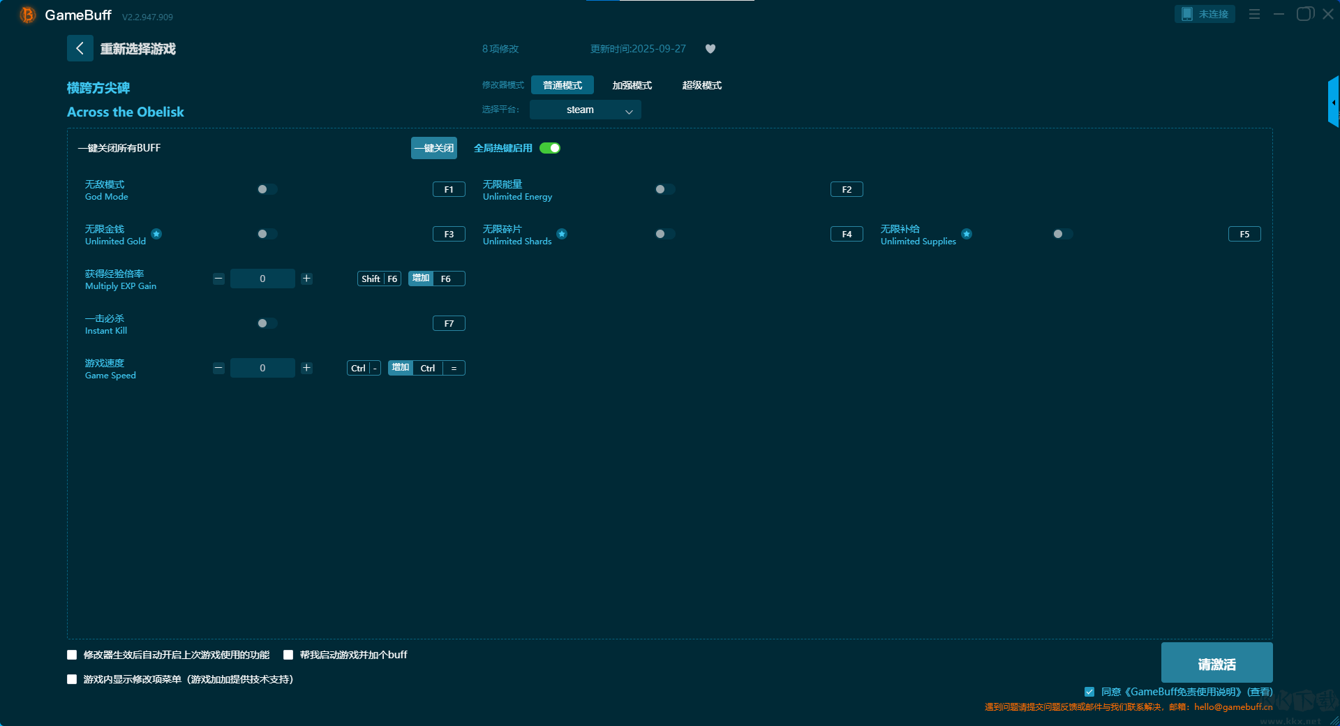Click the star badge next to Unlimited Shards
This screenshot has height=726, width=1340.
[x=562, y=234]
